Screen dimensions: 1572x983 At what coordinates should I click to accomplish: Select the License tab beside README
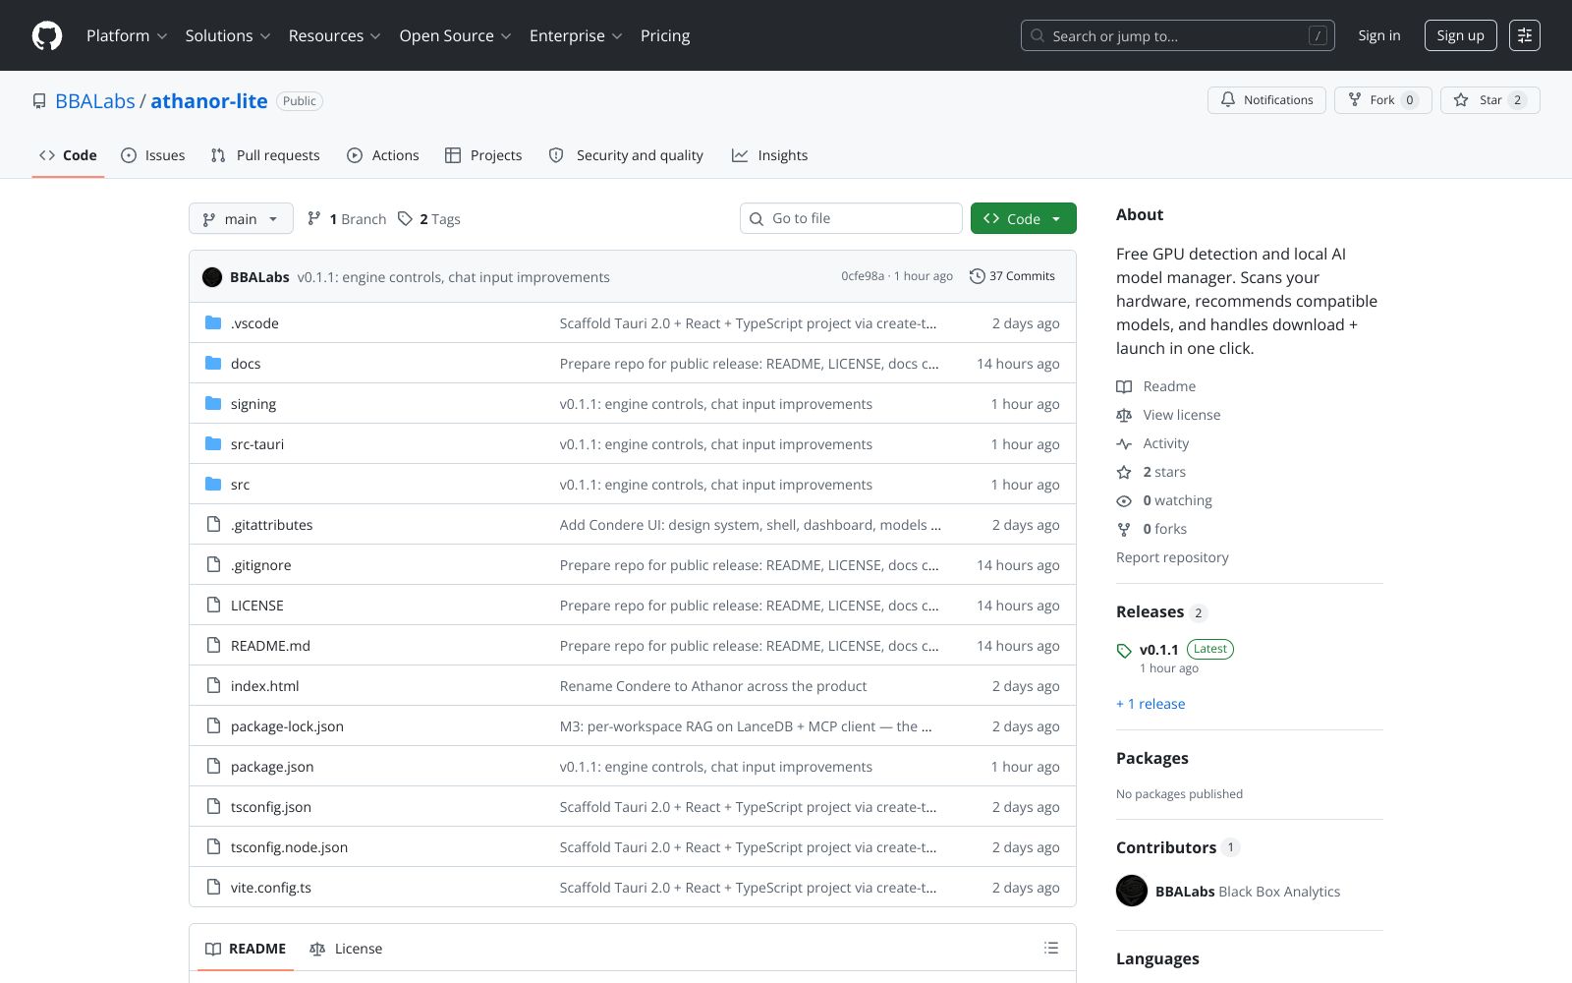point(346,949)
